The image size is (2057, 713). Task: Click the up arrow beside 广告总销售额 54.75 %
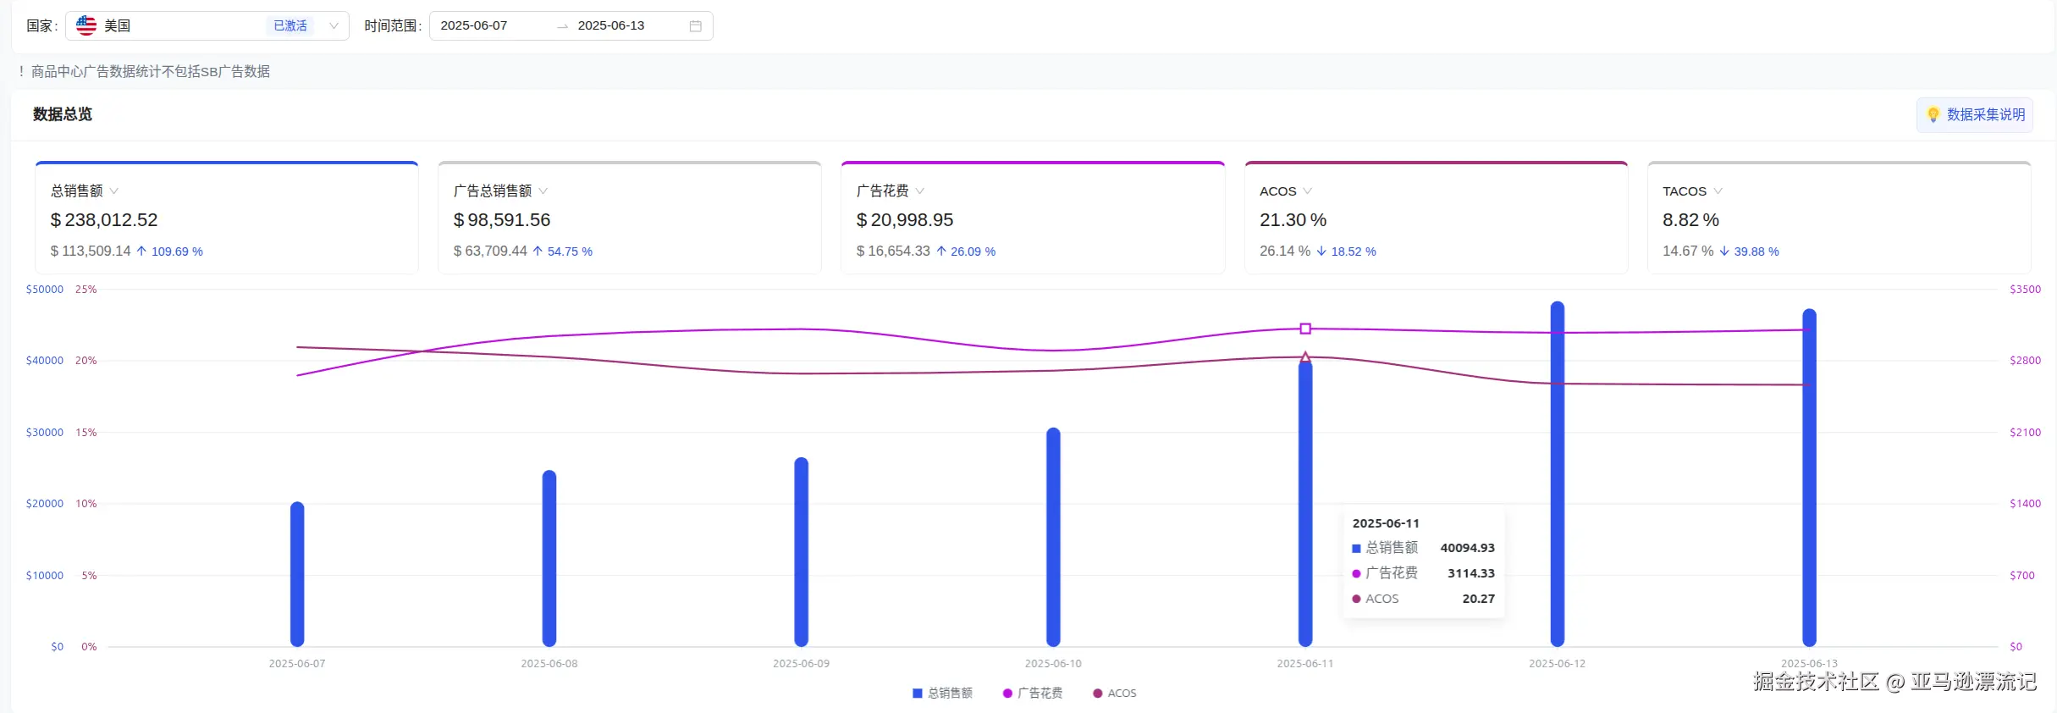click(538, 251)
